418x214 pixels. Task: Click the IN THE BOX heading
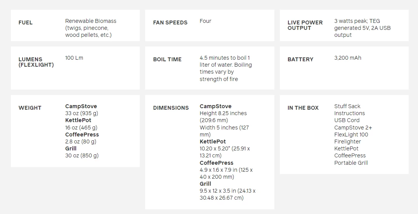303,108
